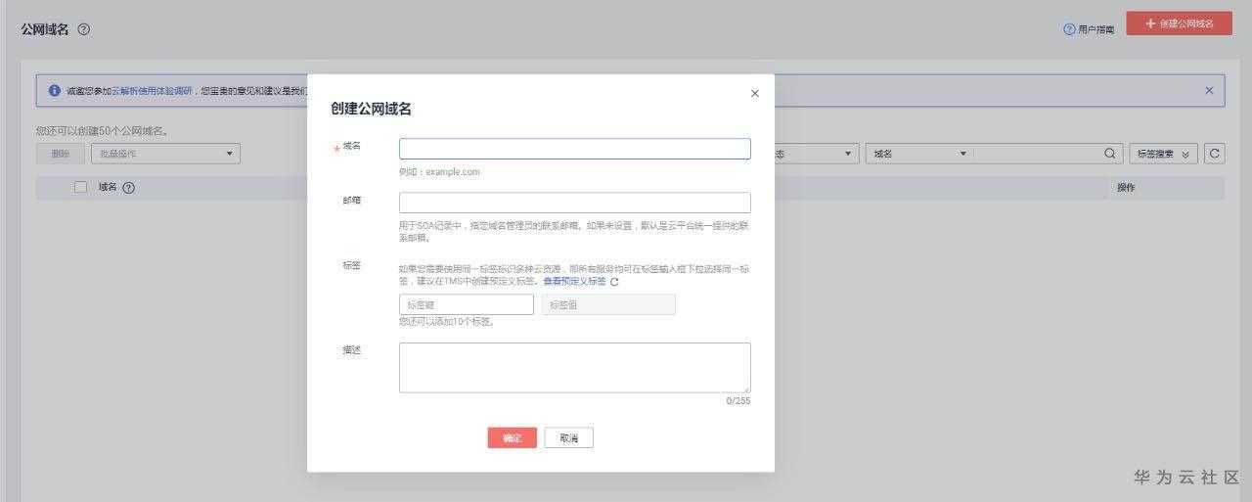Screen dimensions: 1252x502
Task: Click the 域名 input field in dialog
Action: coord(575,149)
